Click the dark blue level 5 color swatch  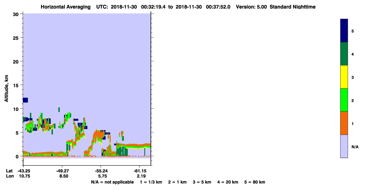click(x=344, y=30)
